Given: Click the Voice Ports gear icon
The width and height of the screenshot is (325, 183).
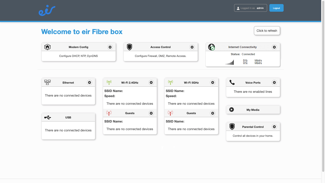Looking at the screenshot, I should [x=274, y=83].
